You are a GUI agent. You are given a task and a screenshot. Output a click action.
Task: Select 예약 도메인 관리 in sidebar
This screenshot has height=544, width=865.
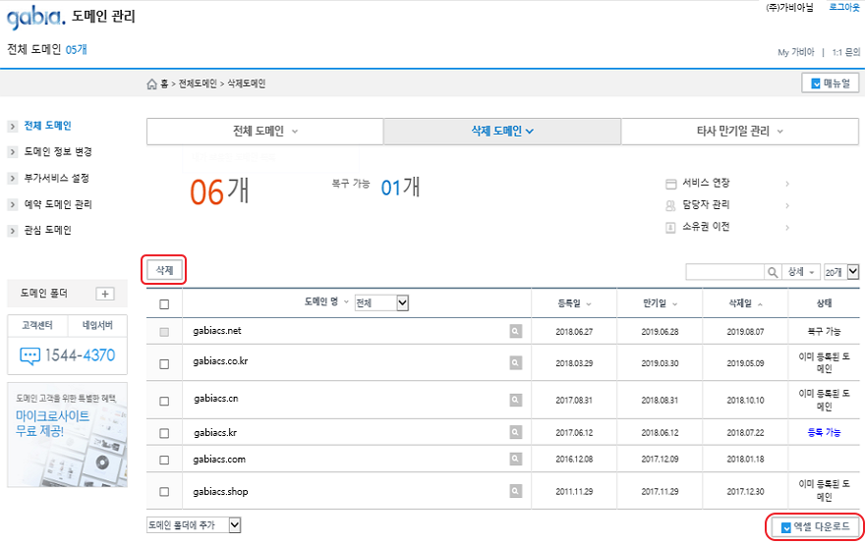click(58, 204)
